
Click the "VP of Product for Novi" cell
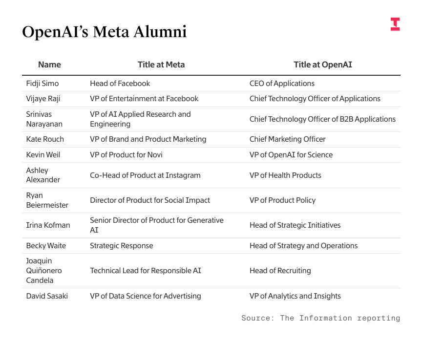tap(126, 155)
